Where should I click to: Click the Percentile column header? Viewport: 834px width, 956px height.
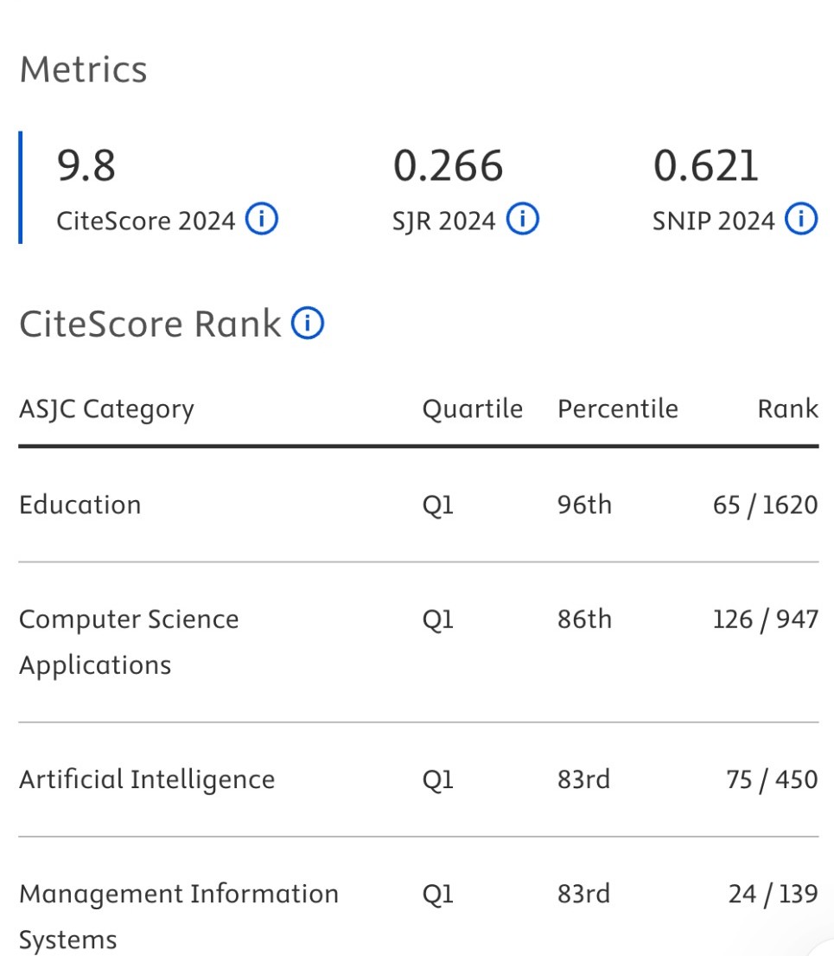click(618, 407)
